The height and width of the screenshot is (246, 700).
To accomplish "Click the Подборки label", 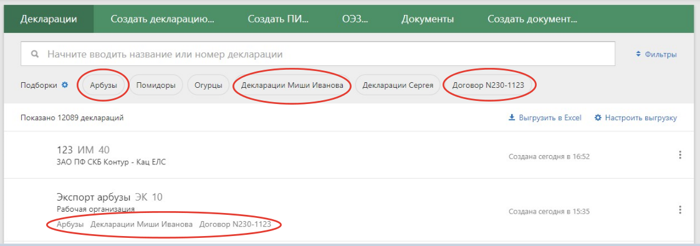I will pos(39,85).
